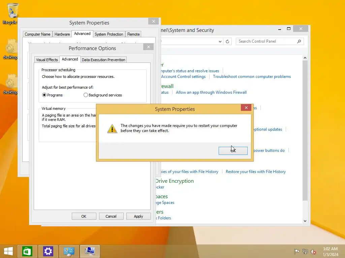Open the Firewall heading link
The width and height of the screenshot is (345, 258).
[167, 86]
